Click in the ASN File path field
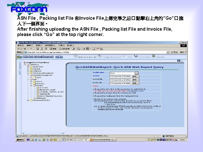The width and height of the screenshot is (203, 152). coord(120,77)
